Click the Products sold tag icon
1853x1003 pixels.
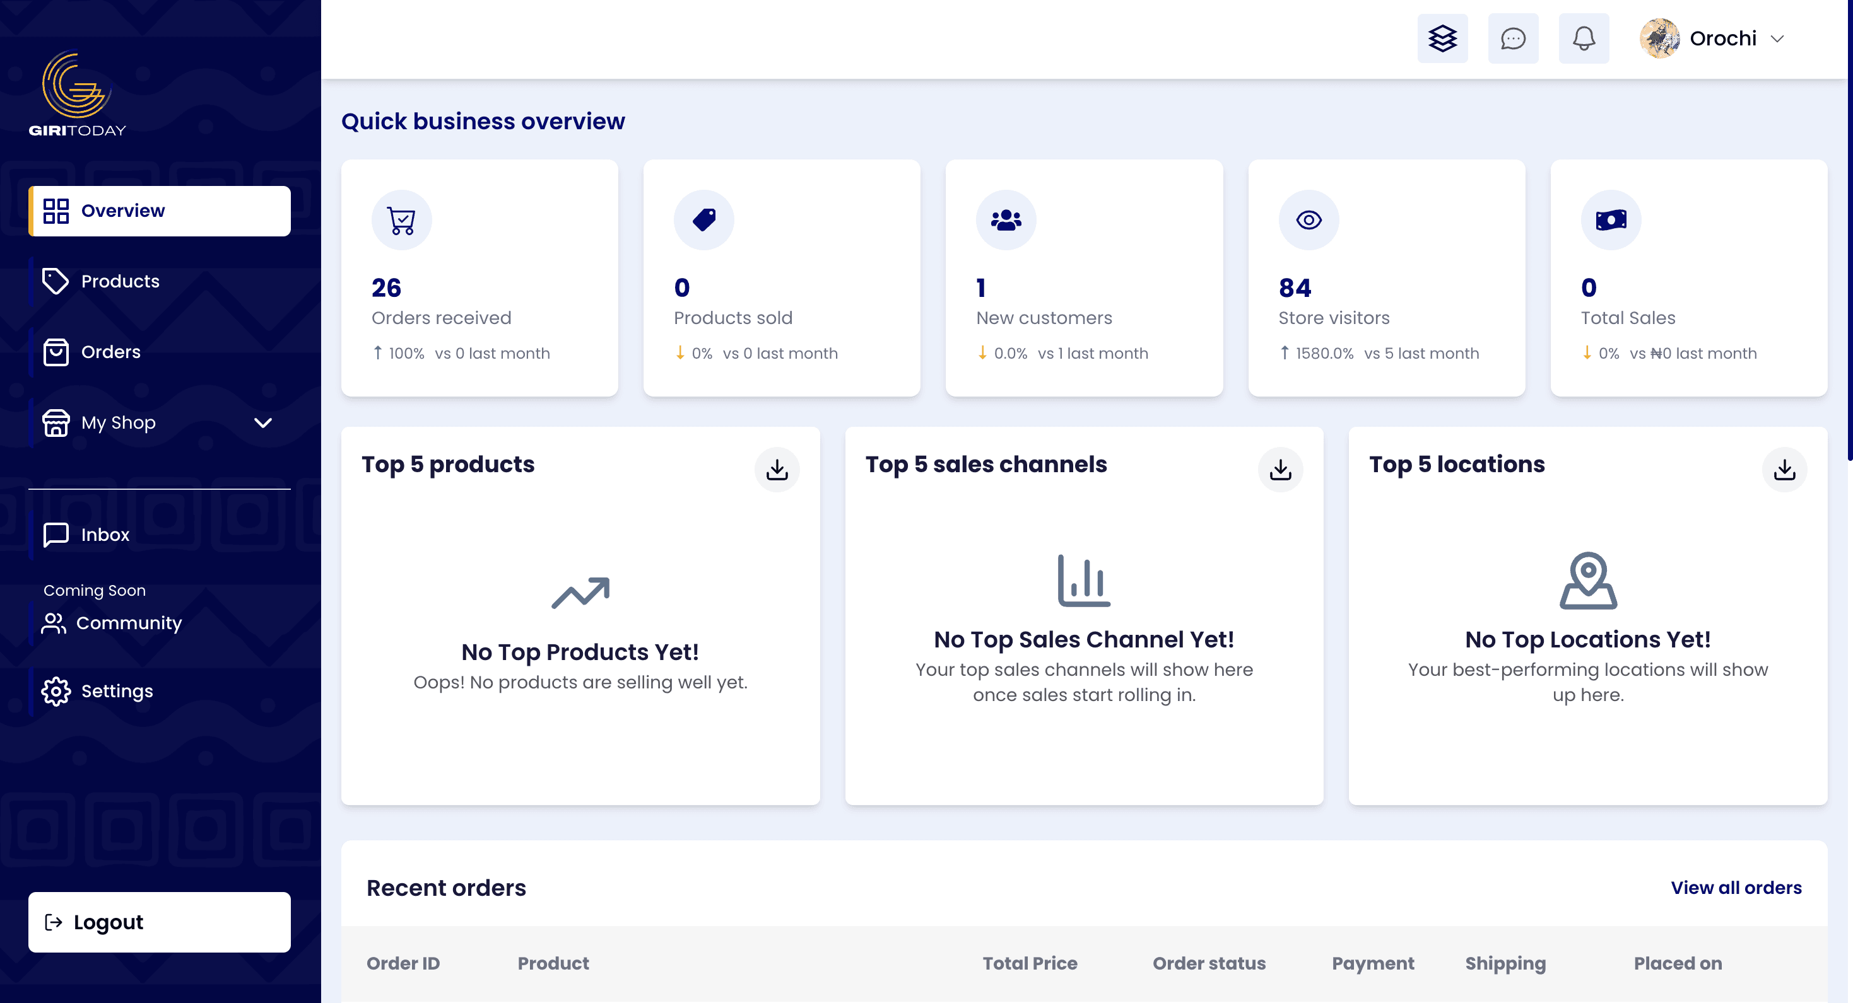click(703, 219)
